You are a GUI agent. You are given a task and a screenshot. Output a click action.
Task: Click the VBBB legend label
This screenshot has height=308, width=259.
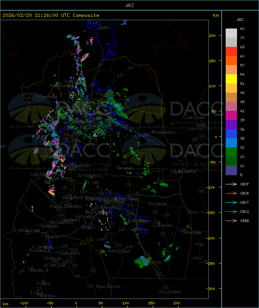point(244,221)
